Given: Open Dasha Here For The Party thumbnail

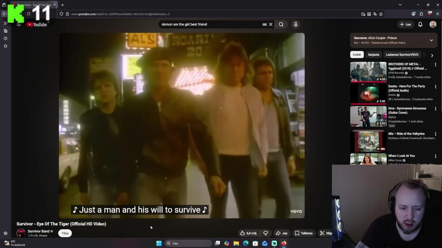Looking at the screenshot, I should (x=368, y=94).
